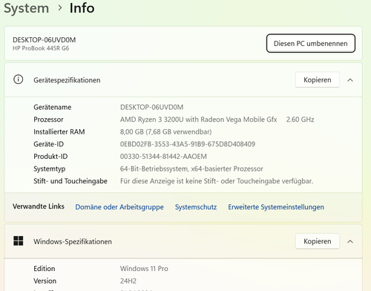The height and width of the screenshot is (291, 371).
Task: Click the Prozessor label
Action: 48,120
